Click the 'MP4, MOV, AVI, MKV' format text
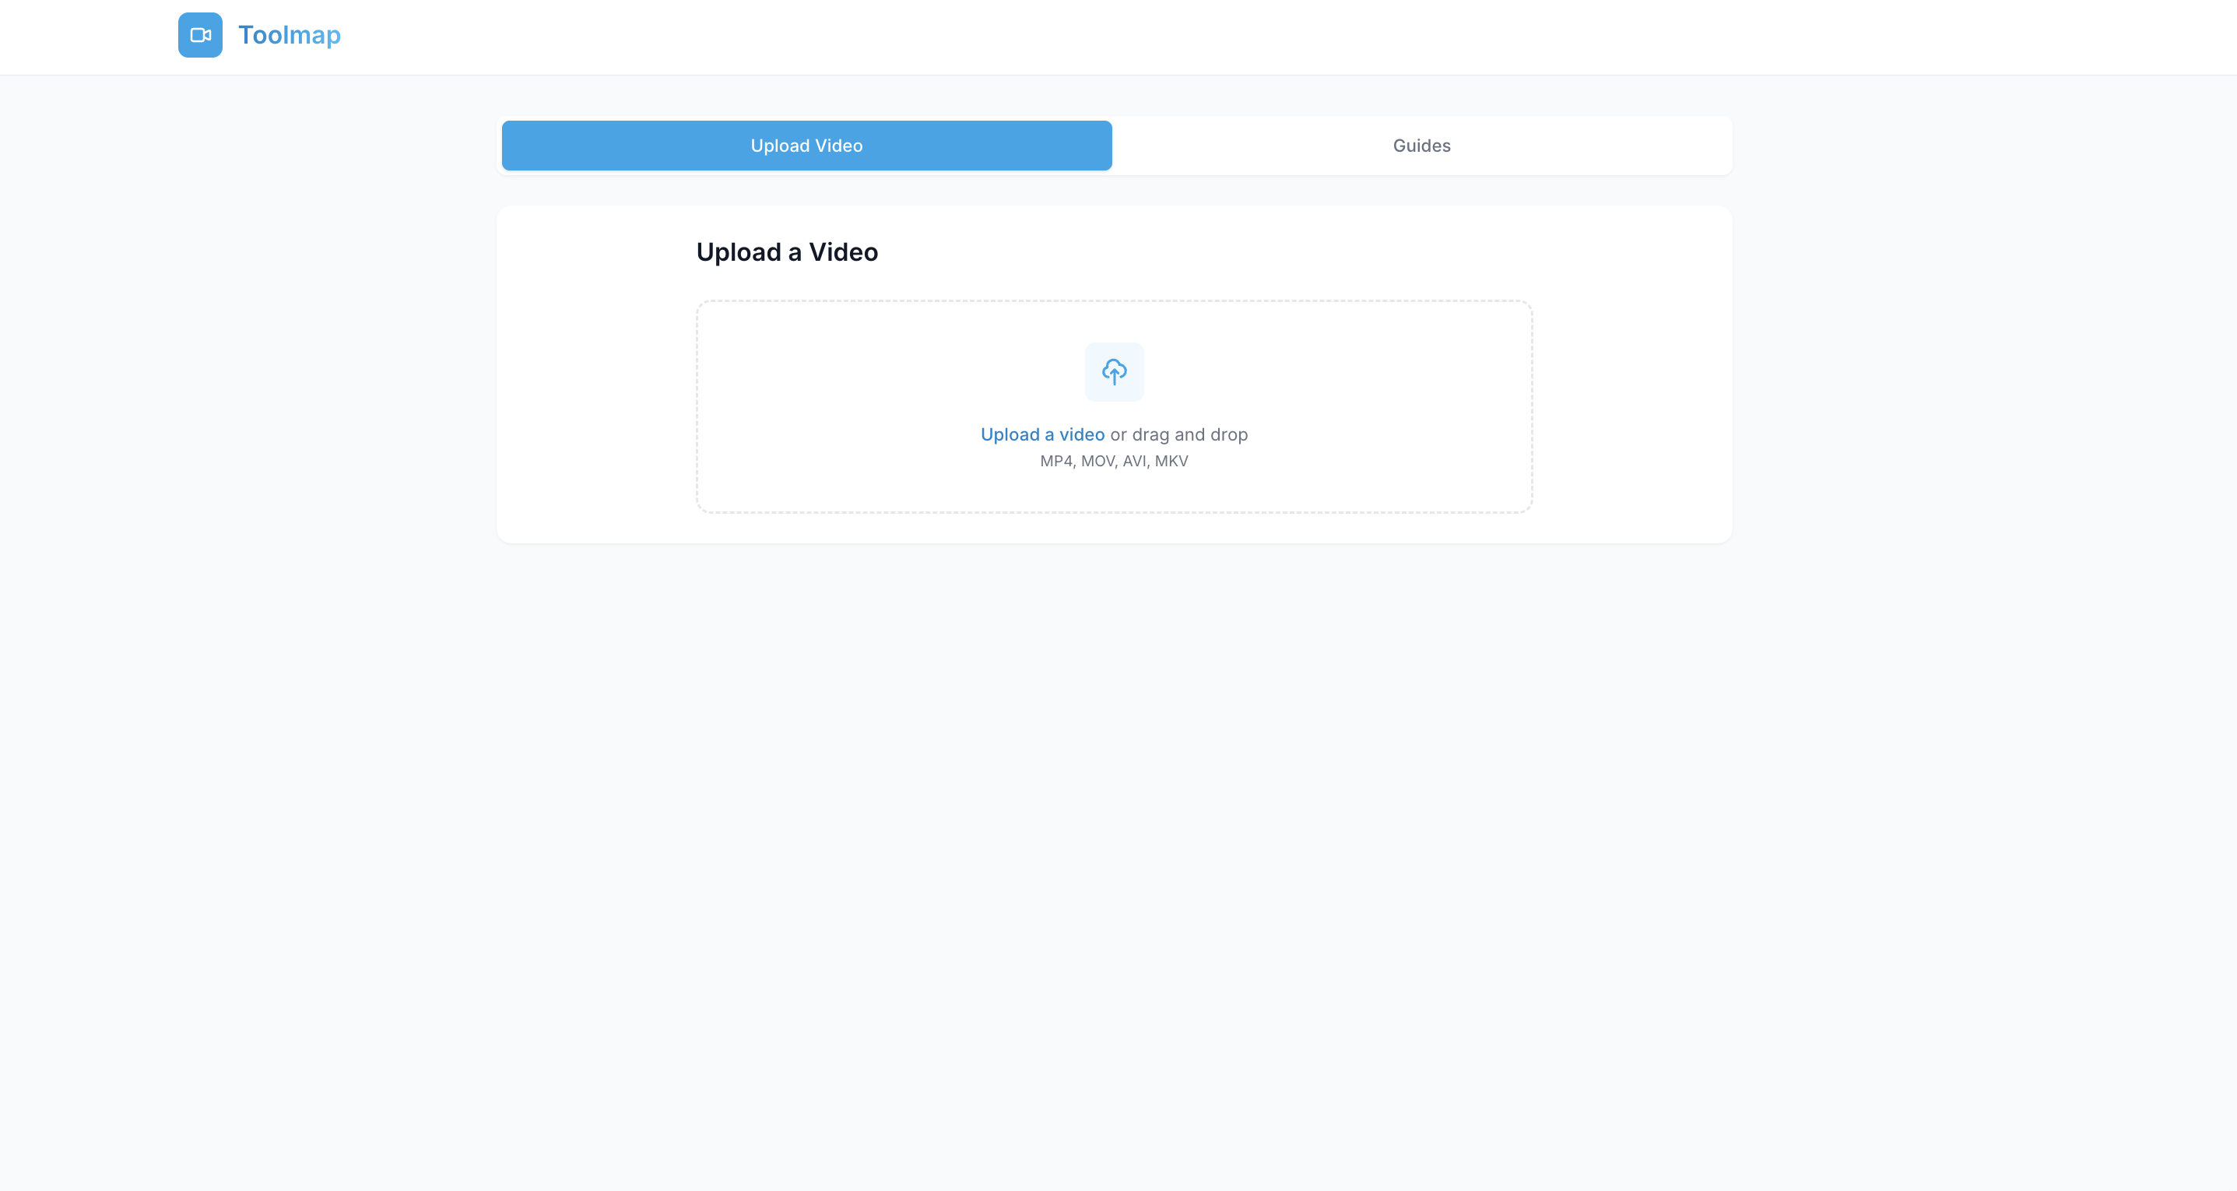2237x1191 pixels. coord(1113,462)
